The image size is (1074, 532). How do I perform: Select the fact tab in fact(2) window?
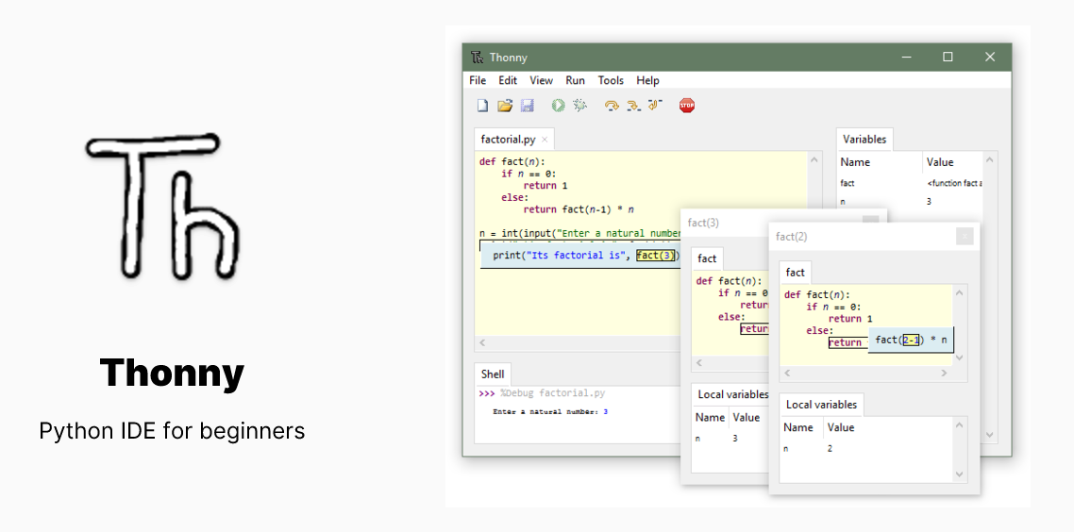tap(796, 273)
